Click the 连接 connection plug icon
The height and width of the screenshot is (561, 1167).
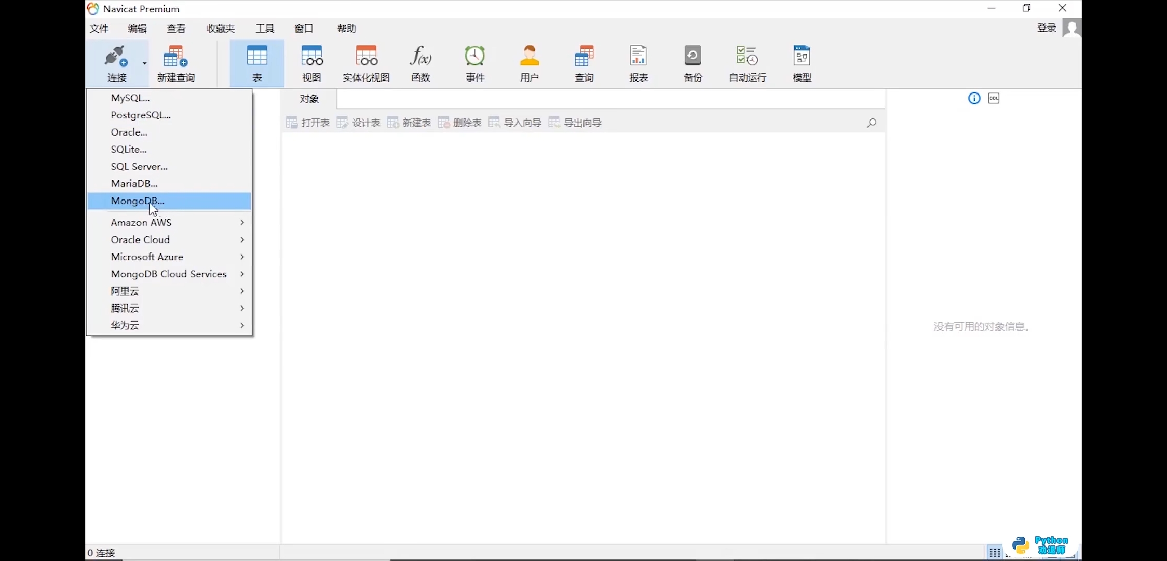116,57
